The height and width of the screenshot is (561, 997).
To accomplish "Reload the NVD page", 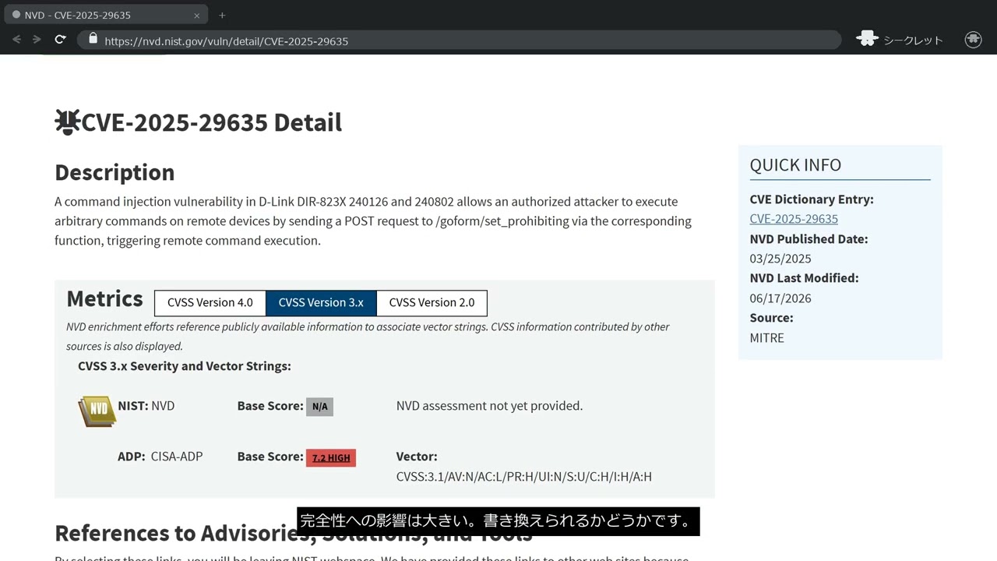I will (x=60, y=40).
